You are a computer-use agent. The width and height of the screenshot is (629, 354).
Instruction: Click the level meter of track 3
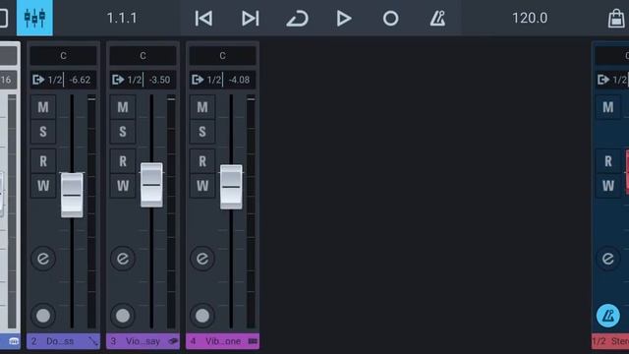[x=171, y=212]
